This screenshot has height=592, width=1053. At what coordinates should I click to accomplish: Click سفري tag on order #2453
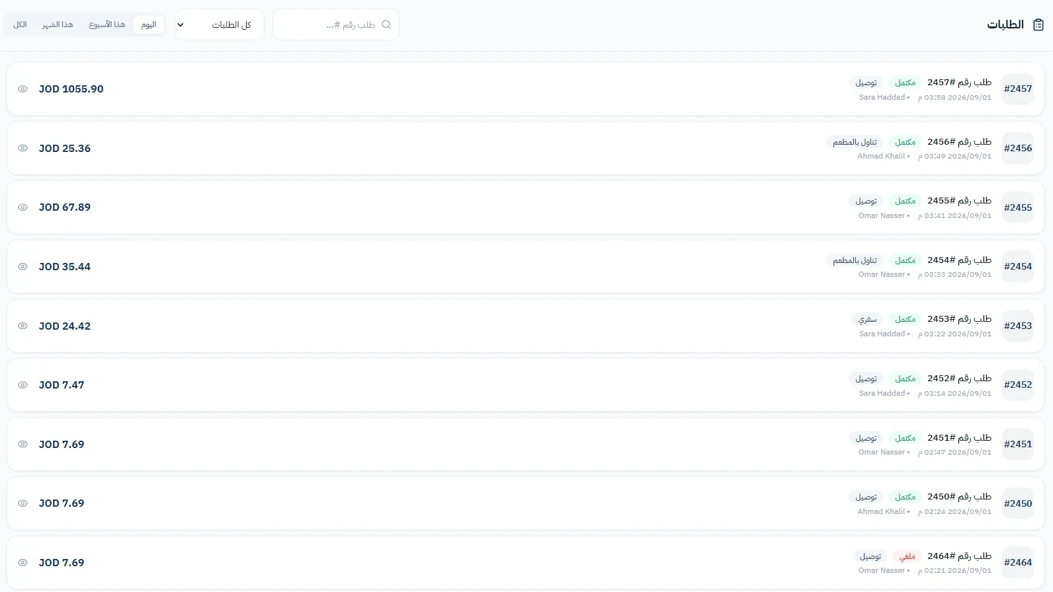pos(867,319)
